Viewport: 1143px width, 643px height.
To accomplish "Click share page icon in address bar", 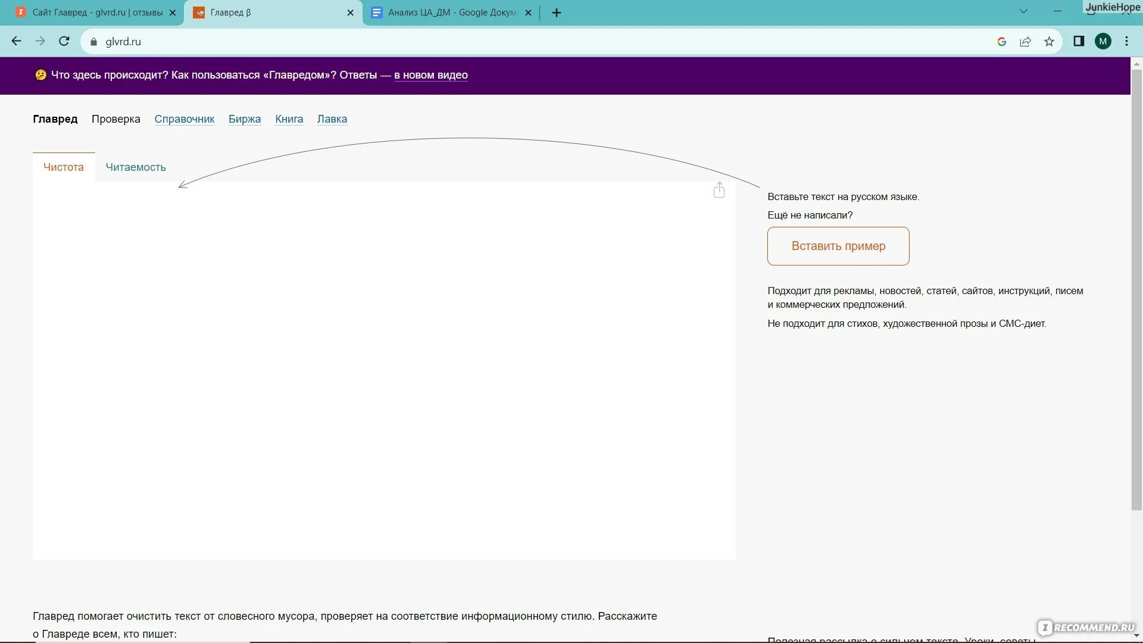I will (1025, 42).
